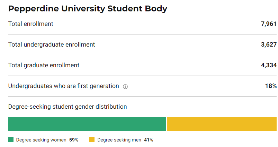Select the green women segment of bar

coord(87,124)
